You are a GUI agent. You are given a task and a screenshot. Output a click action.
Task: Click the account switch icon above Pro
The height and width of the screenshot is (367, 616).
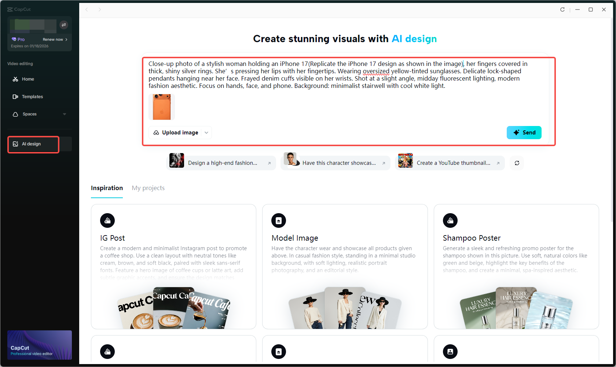64,25
